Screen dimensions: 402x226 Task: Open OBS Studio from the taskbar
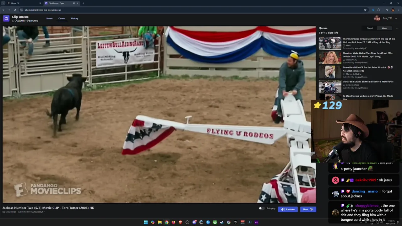click(187, 222)
